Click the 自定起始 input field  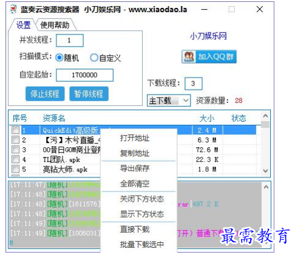pyautogui.click(x=84, y=75)
